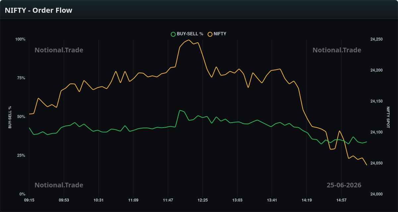Click the 24,200 right axis label
The image size is (398, 212).
coord(376,70)
